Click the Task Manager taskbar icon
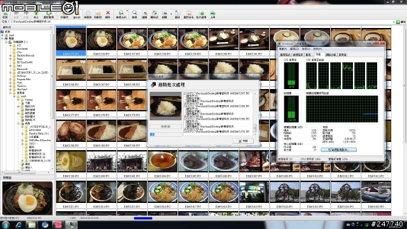This screenshot has width=407, height=229. pos(71,225)
